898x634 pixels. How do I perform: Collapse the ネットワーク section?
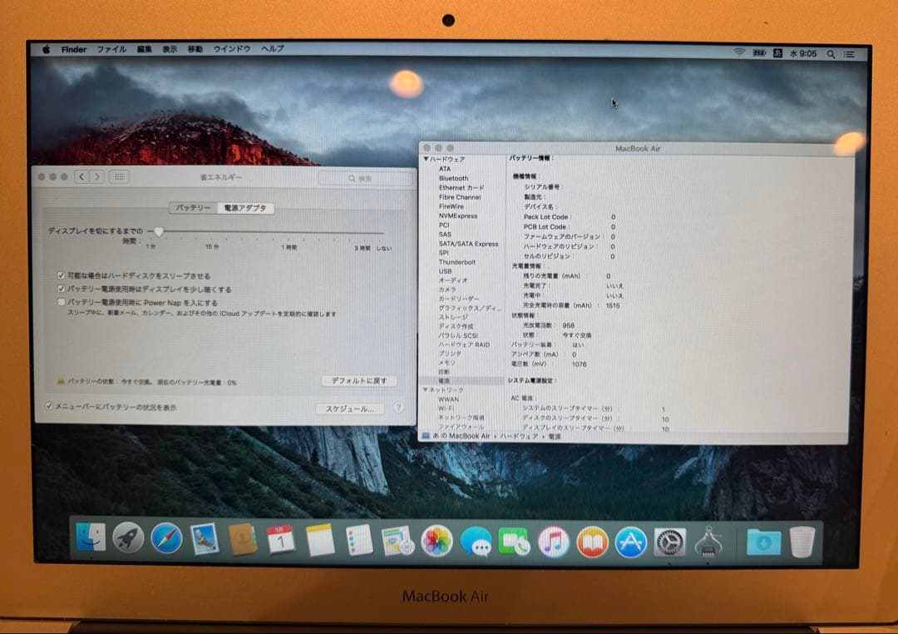point(425,389)
